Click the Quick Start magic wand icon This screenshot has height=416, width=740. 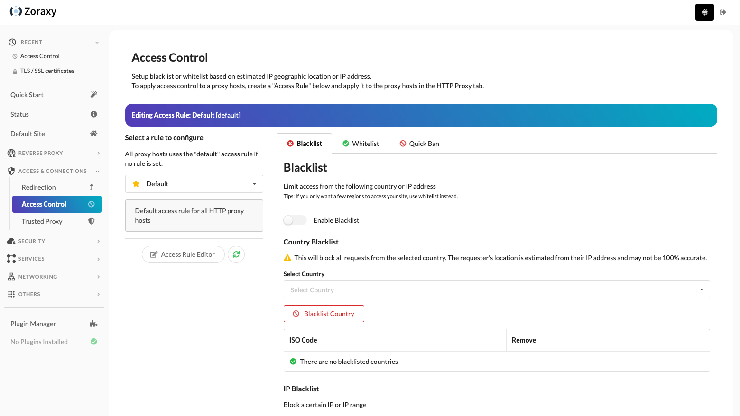(x=93, y=95)
